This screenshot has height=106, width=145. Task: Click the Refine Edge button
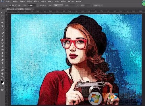[x=98, y=5]
